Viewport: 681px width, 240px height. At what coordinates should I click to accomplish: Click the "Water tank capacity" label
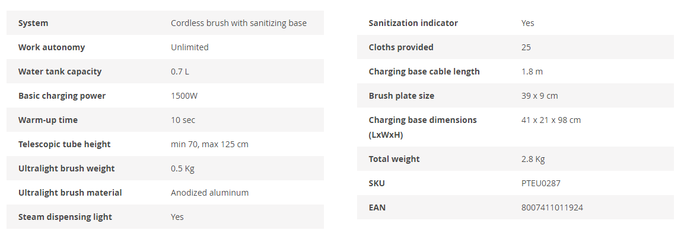(x=60, y=72)
